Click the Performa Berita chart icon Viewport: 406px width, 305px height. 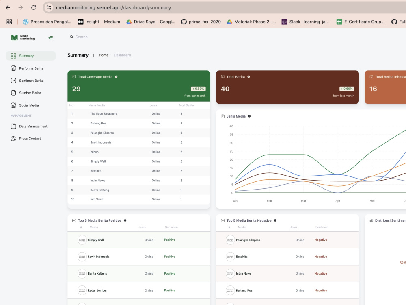click(x=13, y=68)
